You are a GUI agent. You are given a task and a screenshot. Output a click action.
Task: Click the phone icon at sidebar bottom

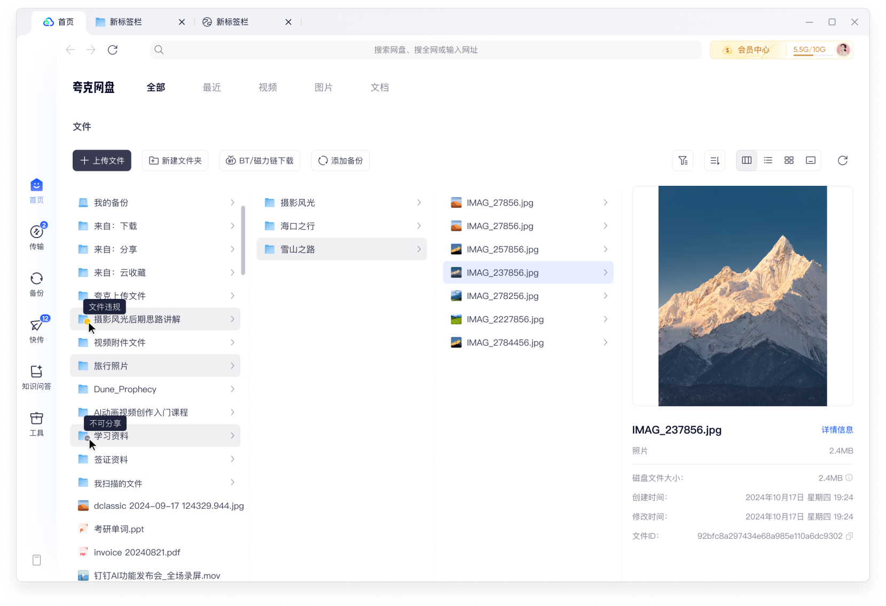coord(36,560)
